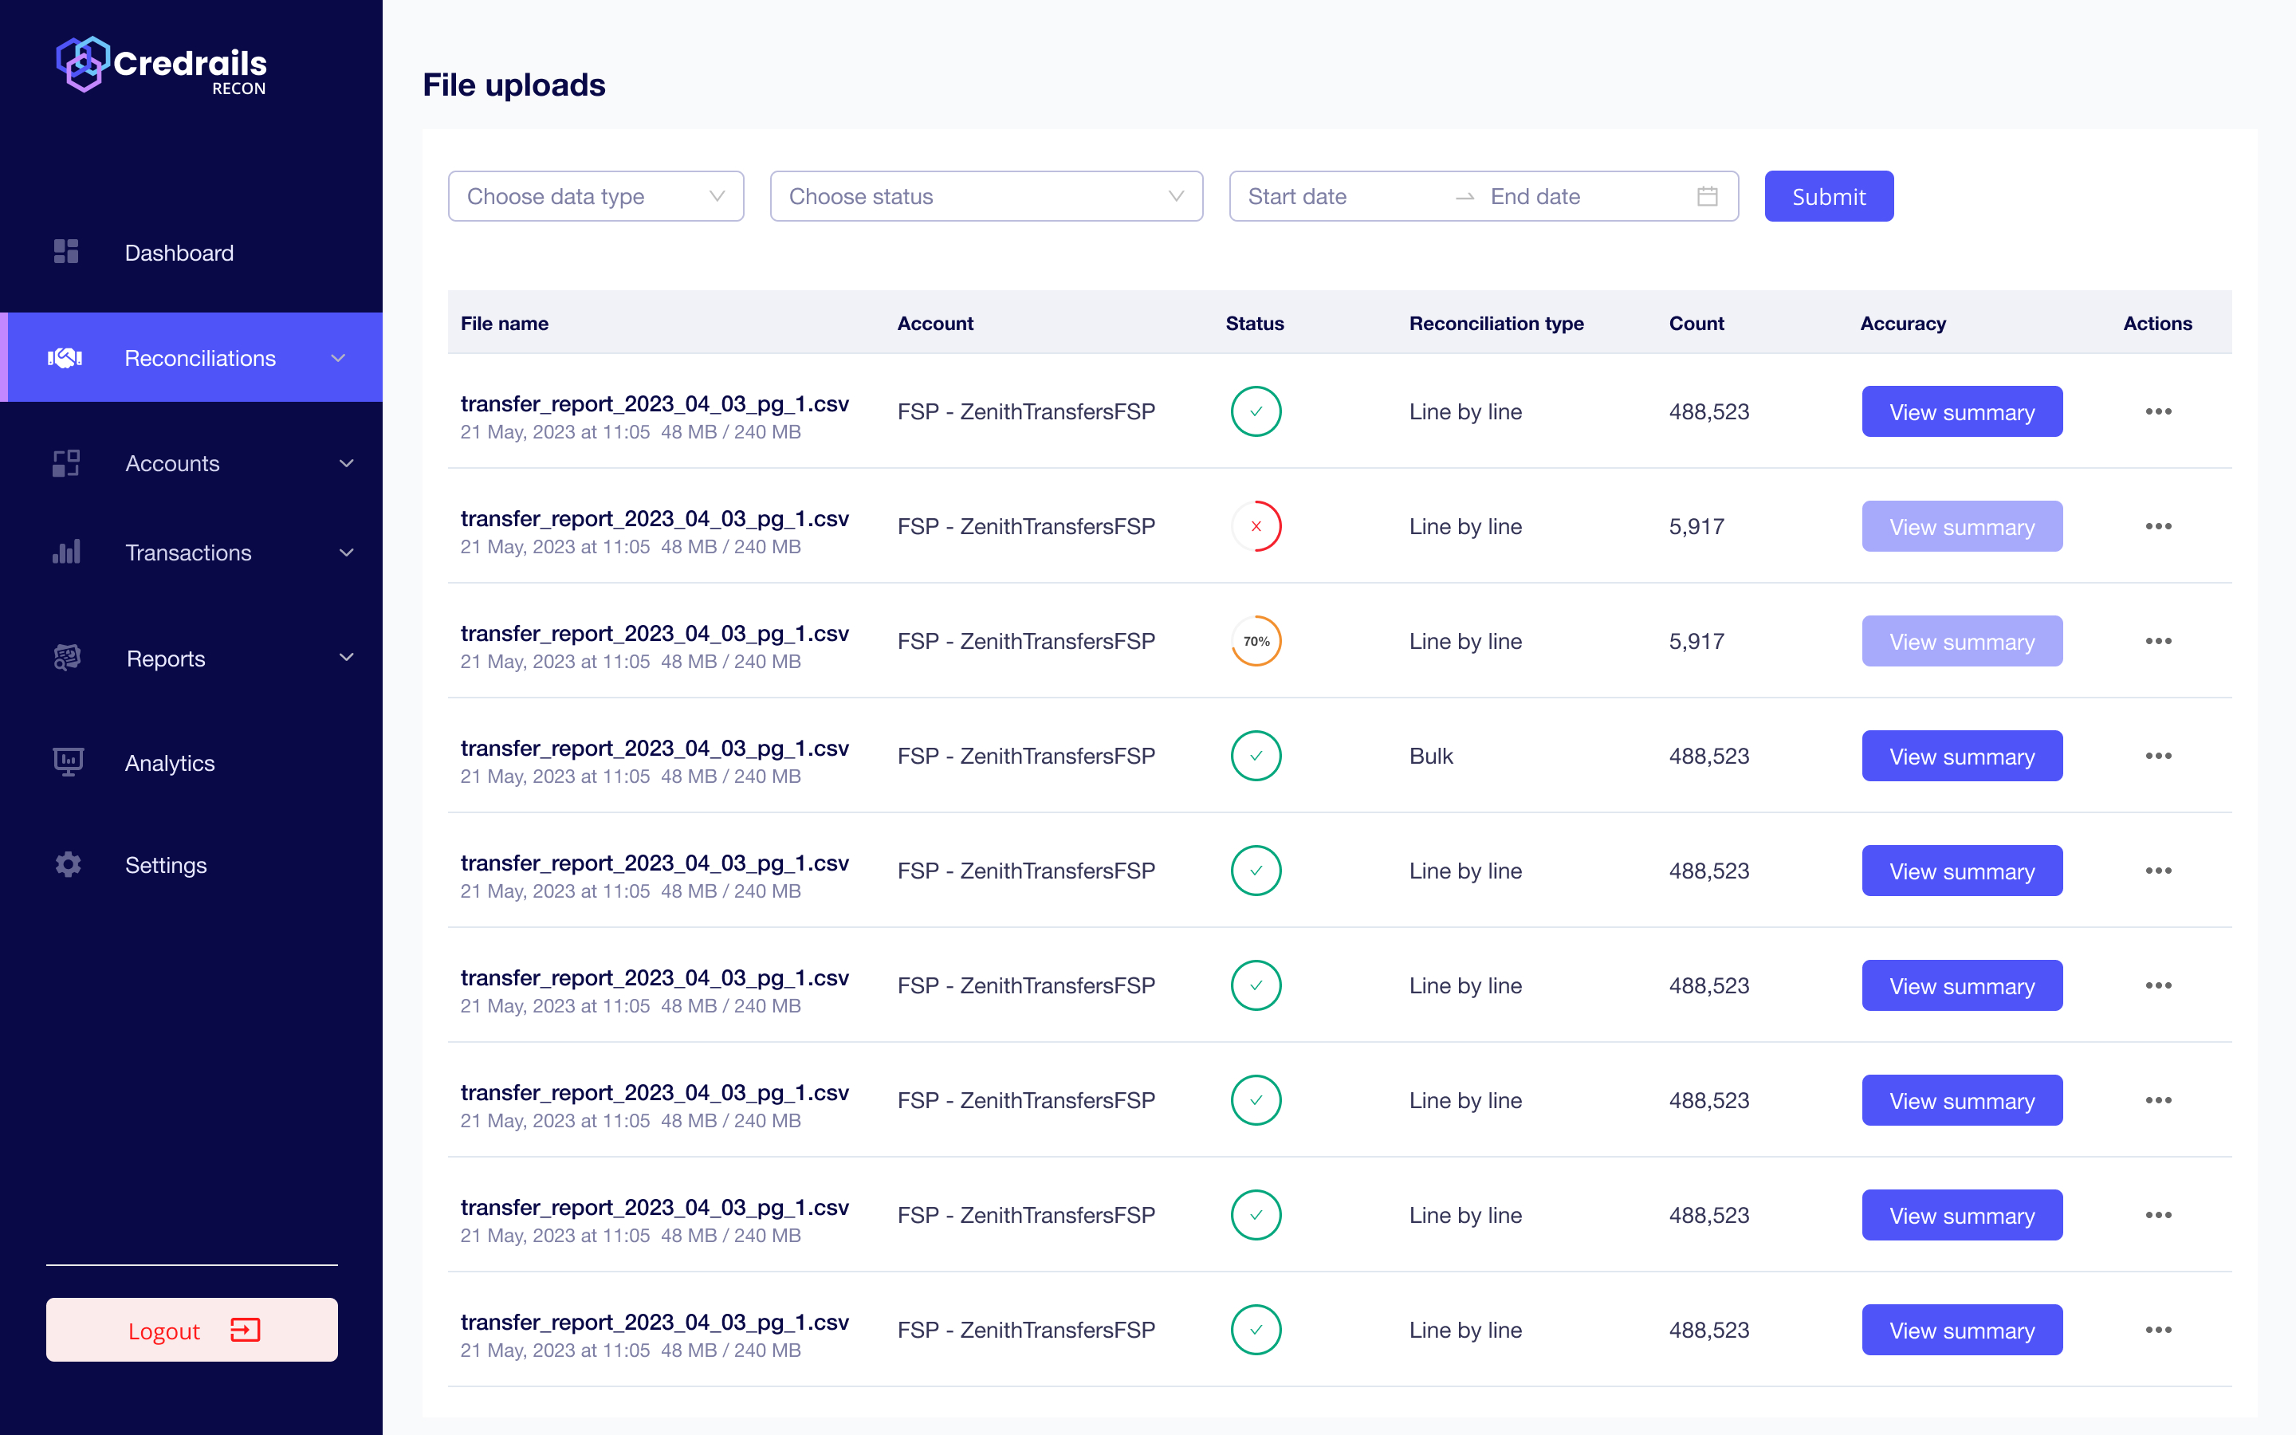View summary for the Bulk reconciliation row
Image resolution: width=2296 pixels, height=1435 pixels.
click(1962, 756)
